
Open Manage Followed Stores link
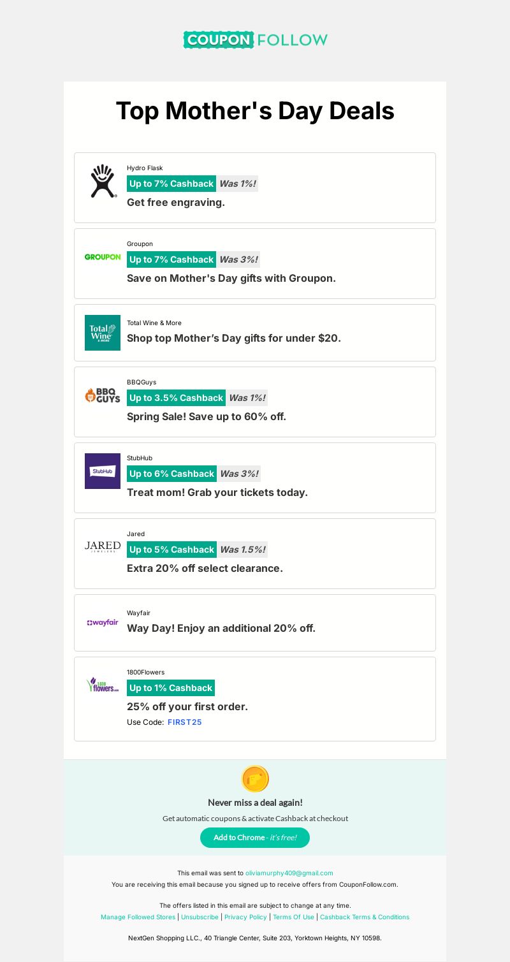138,917
